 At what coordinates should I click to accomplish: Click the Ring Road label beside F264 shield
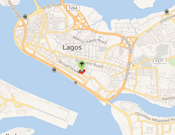pos(52,6)
